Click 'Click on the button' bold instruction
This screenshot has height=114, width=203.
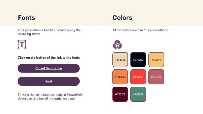(x=49, y=58)
